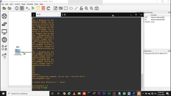
Task: Click console scrollbar down arrow
Action: tap(142, 90)
